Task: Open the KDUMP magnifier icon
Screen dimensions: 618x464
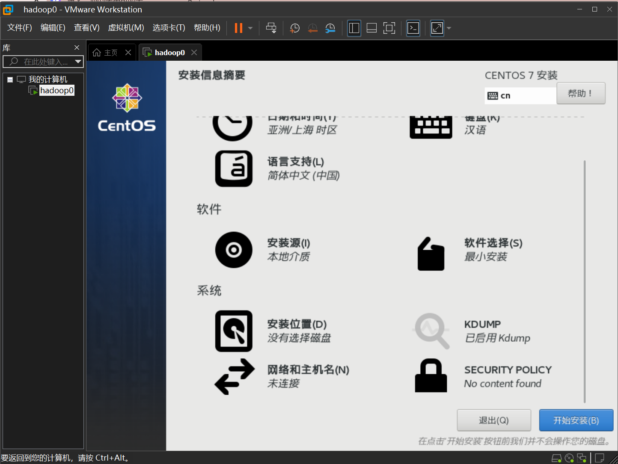Action: [431, 331]
